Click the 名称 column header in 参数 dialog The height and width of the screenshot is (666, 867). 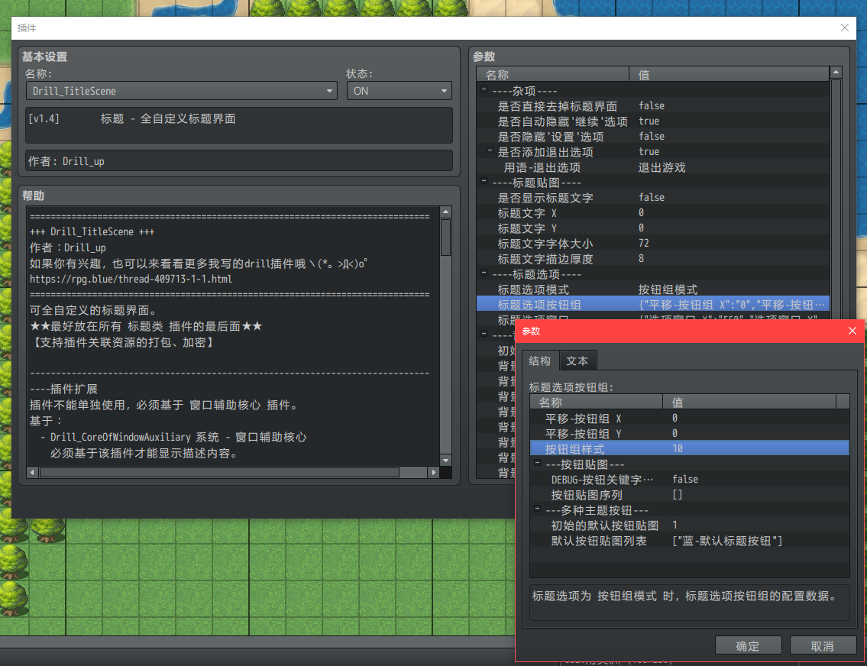596,402
